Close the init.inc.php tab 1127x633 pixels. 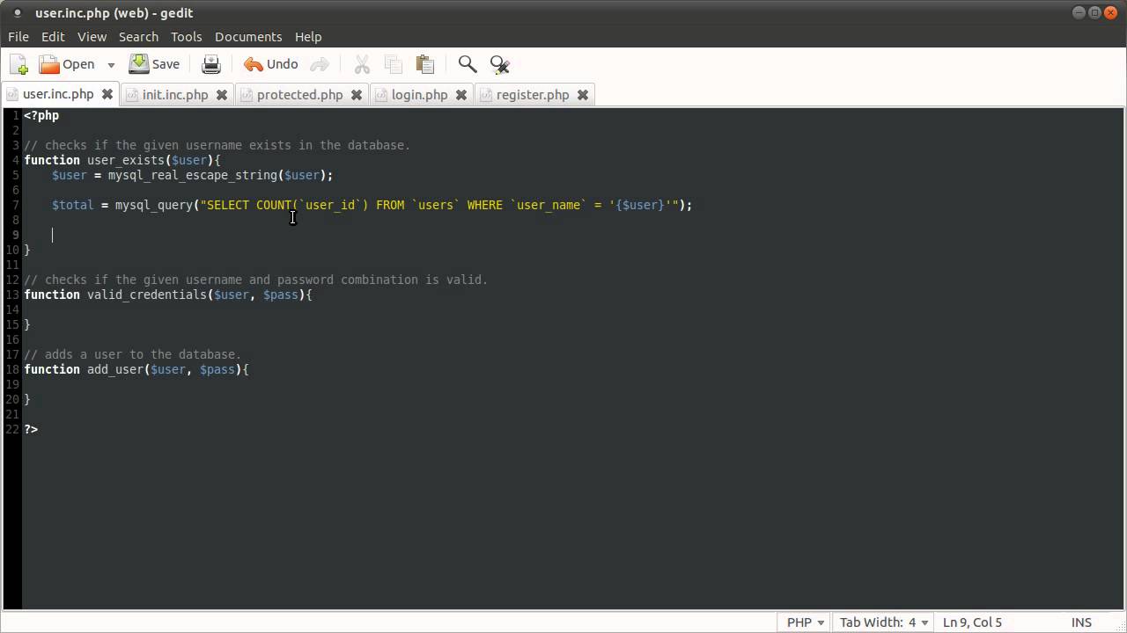[222, 94]
